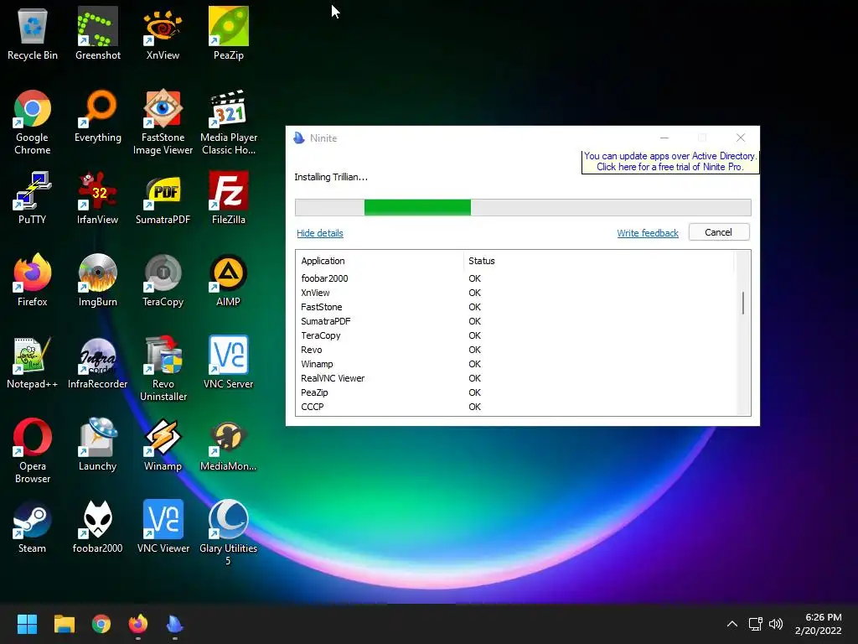
Task: Select the Opera Browser desktop icon
Action: (x=33, y=451)
